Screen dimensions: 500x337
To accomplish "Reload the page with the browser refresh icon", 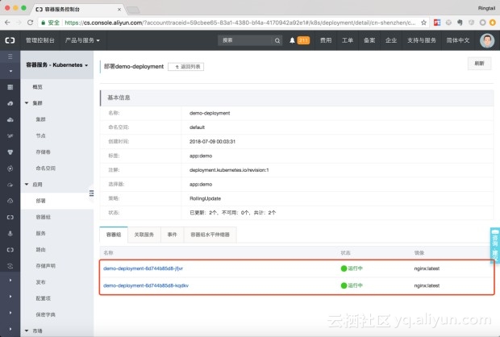I will (30, 23).
